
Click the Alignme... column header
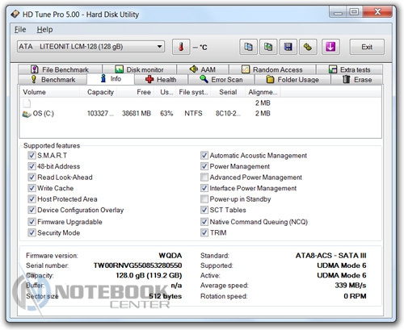263,92
